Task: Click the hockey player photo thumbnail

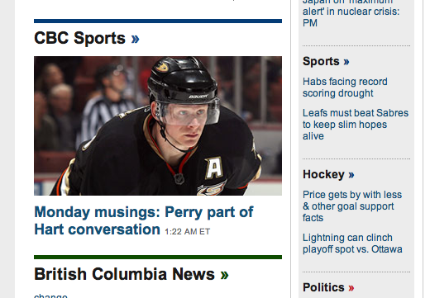Action: point(158,125)
